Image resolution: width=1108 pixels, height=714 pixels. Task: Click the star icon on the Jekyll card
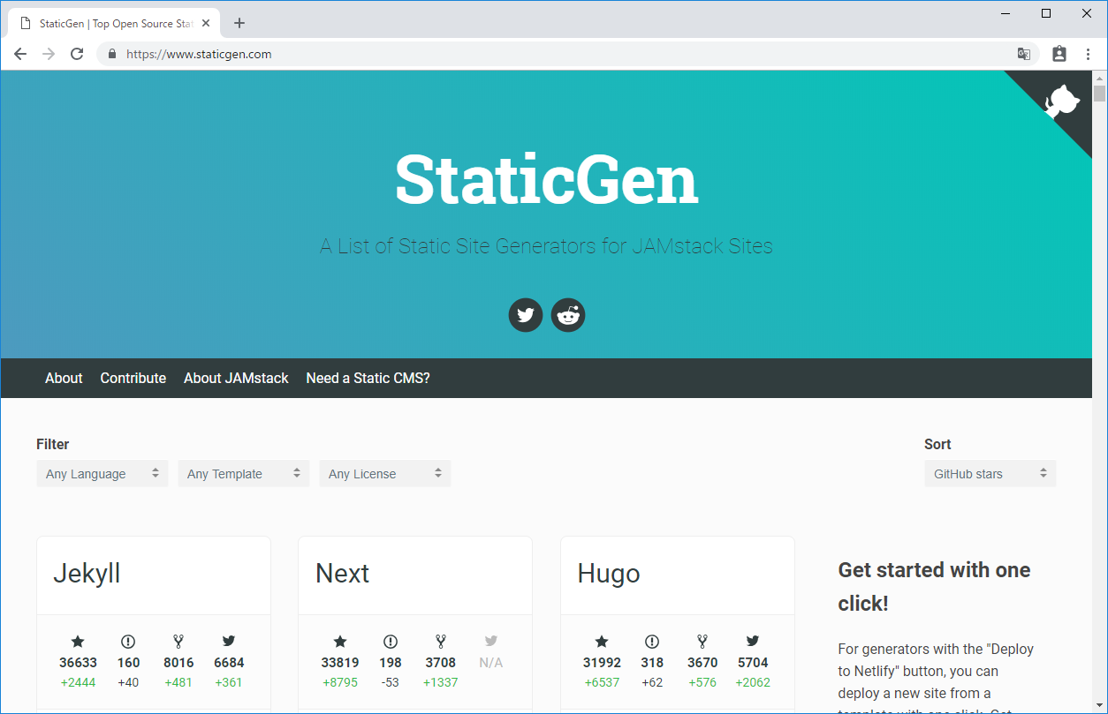(x=78, y=642)
